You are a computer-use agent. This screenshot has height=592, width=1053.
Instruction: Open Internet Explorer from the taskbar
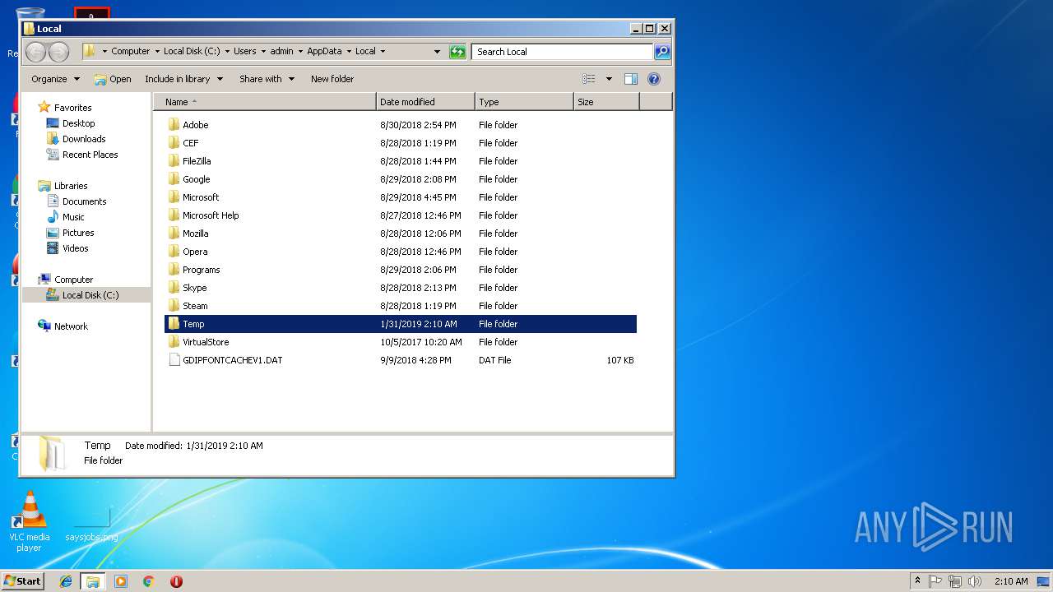[x=66, y=581]
